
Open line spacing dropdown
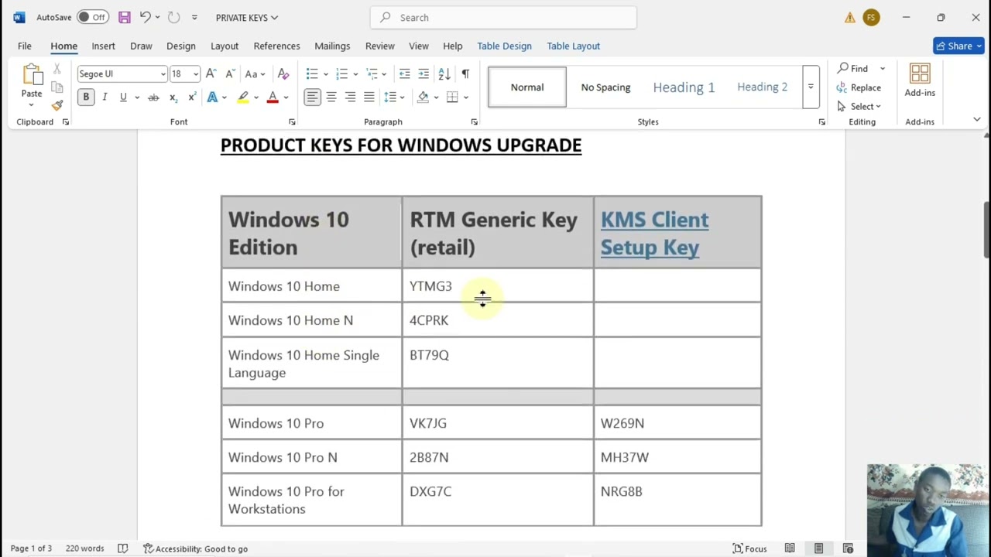coord(394,97)
